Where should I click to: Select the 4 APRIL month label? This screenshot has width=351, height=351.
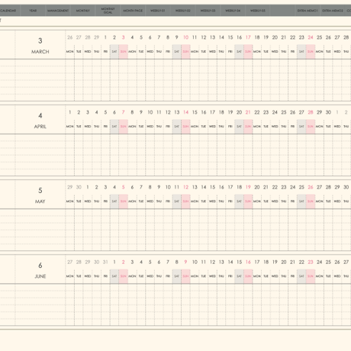coord(40,121)
